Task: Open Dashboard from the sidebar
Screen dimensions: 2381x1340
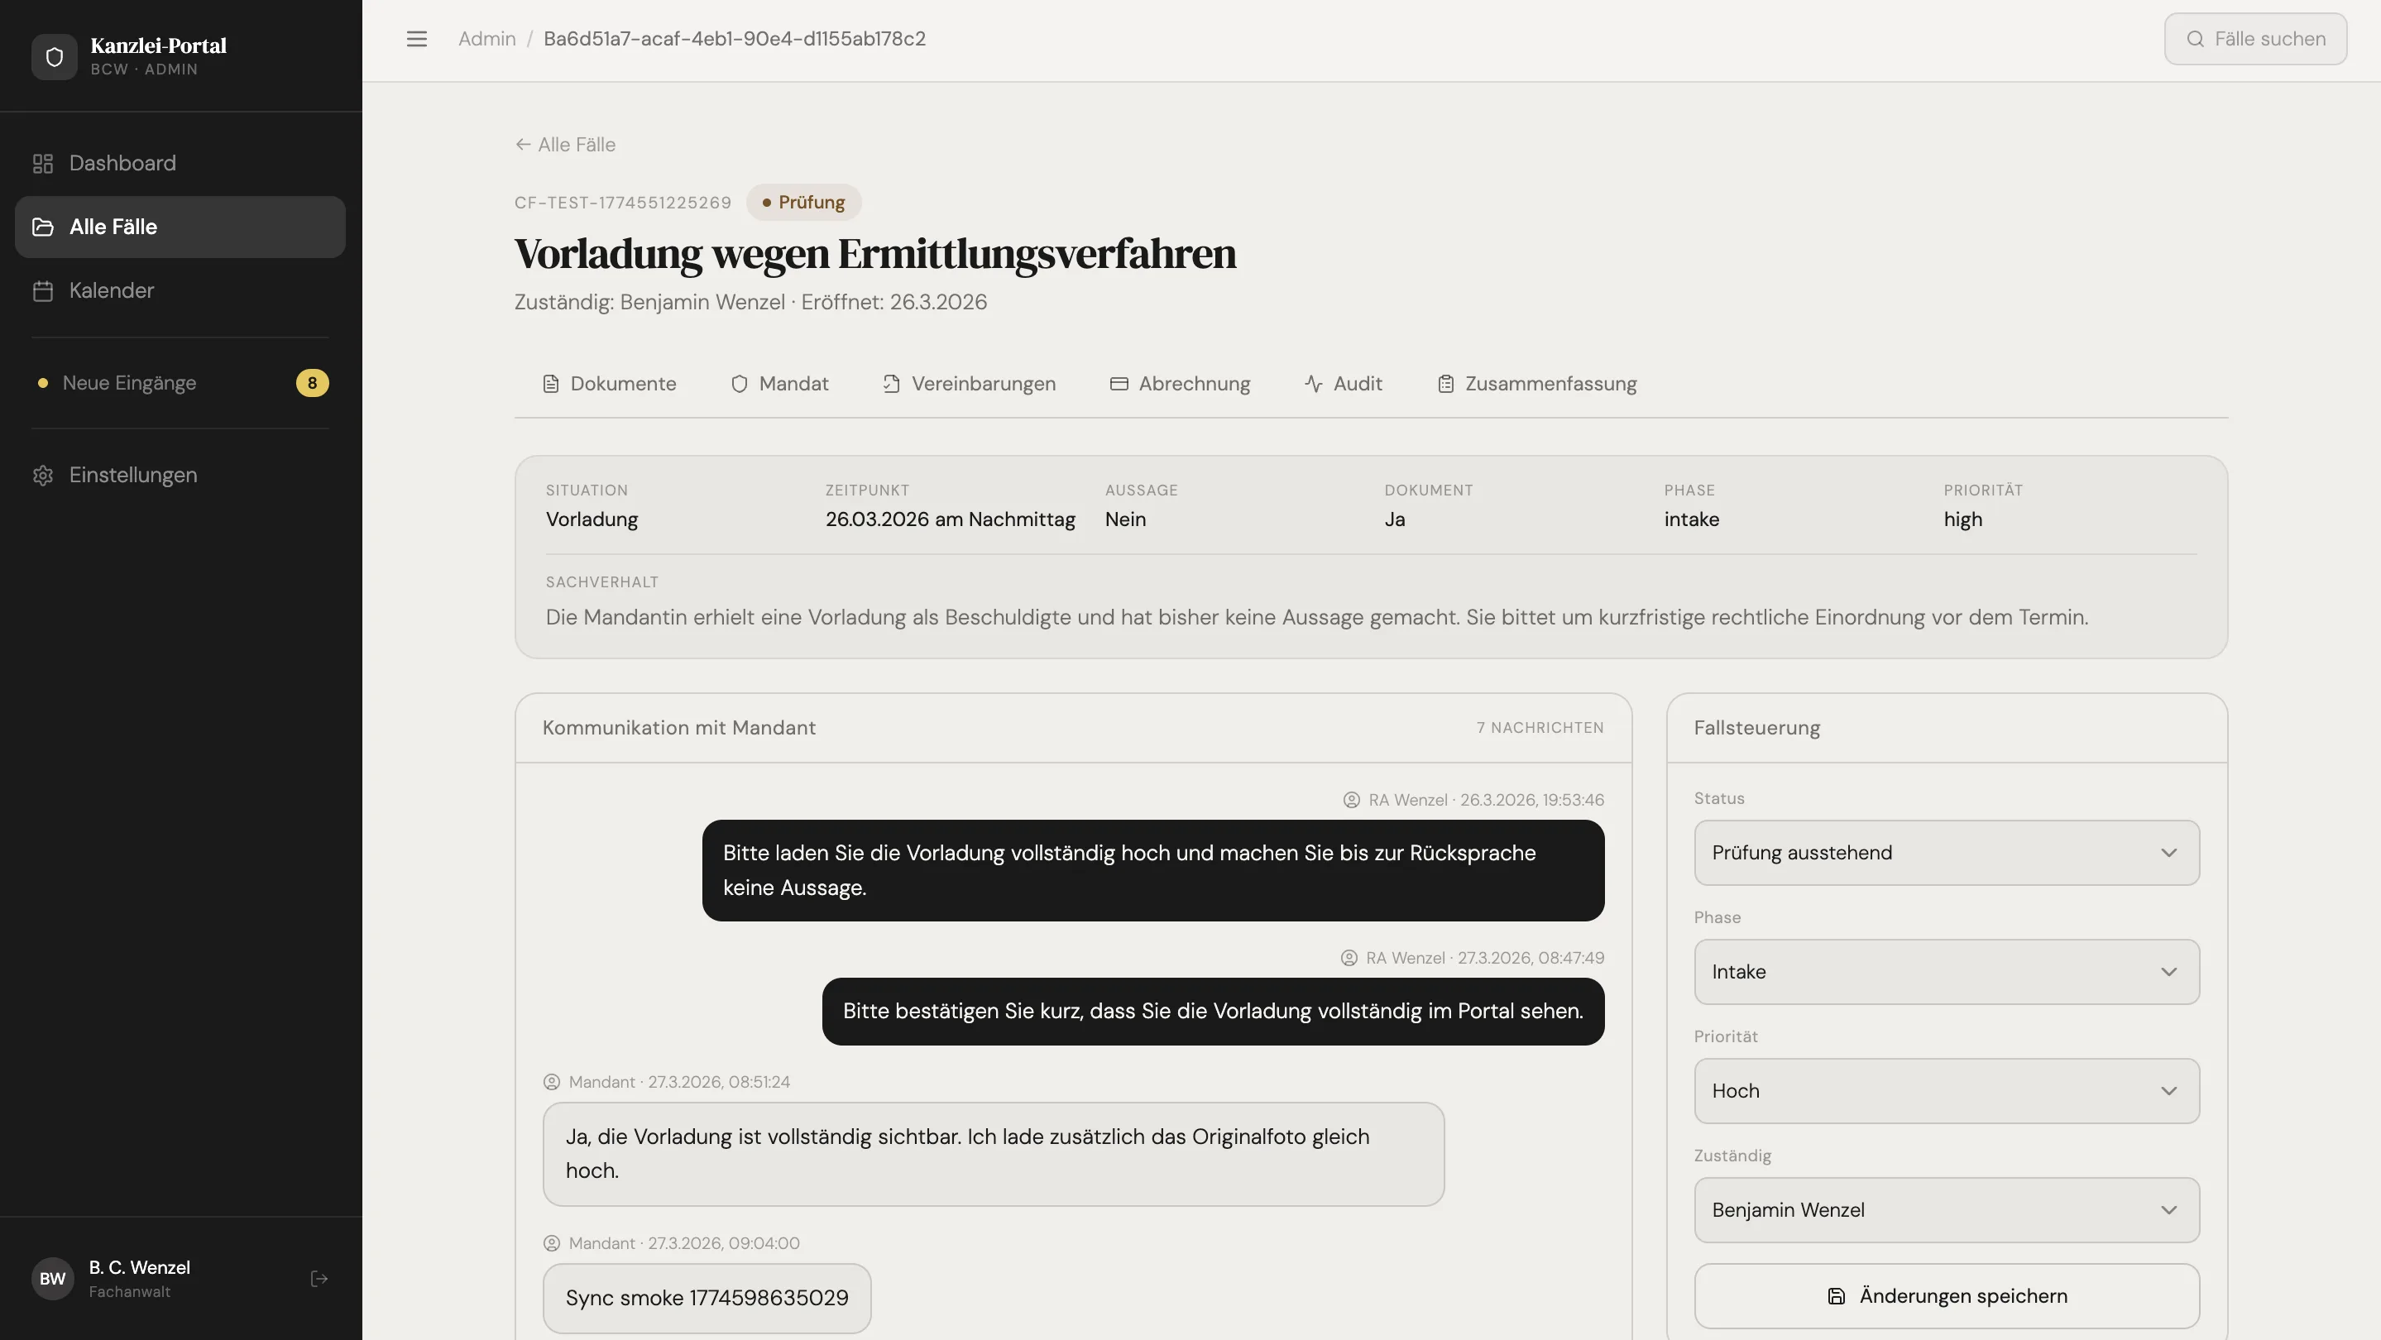Action: click(122, 164)
